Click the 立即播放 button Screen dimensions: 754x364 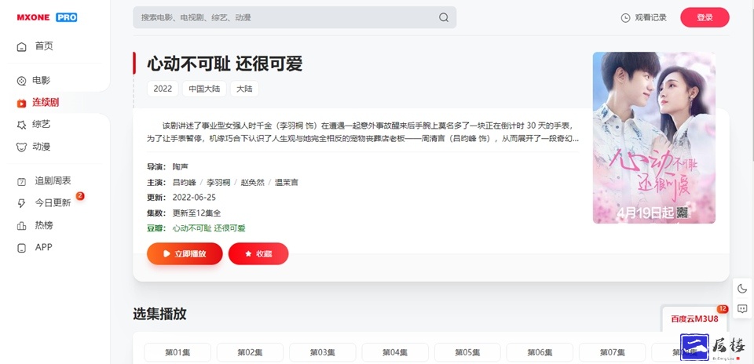pos(185,253)
